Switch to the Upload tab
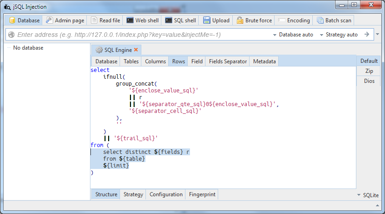This screenshot has height=214, width=385. coord(216,20)
